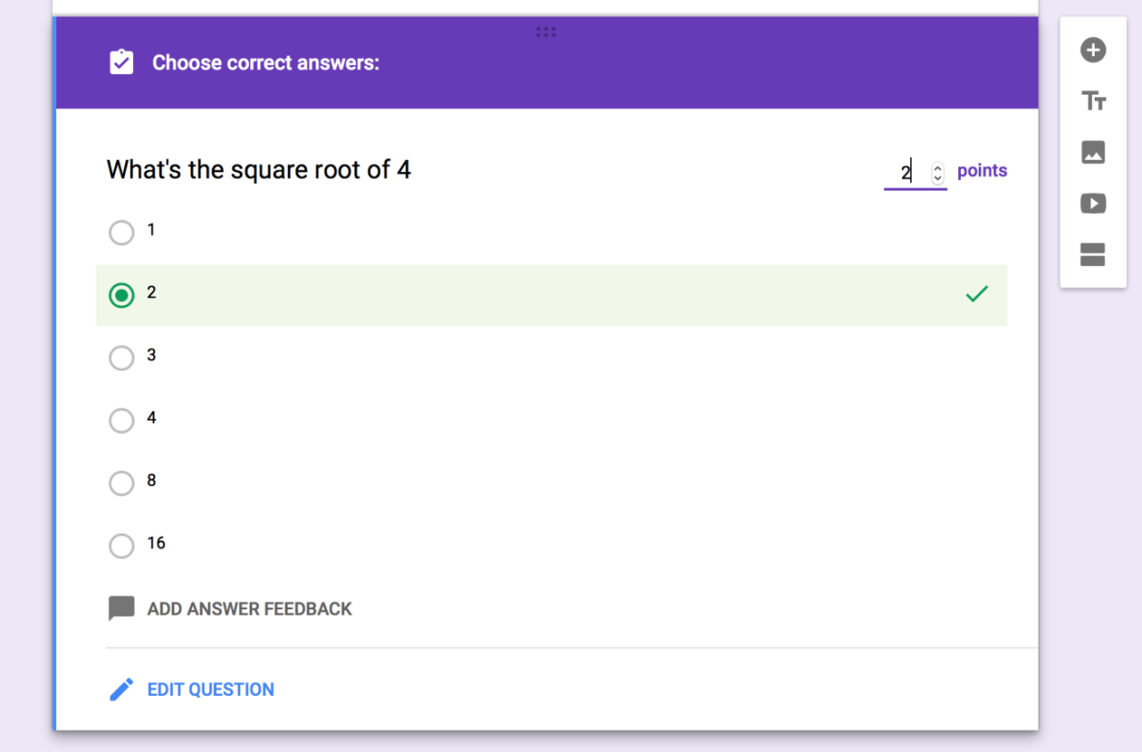
Task: Click the question text about square root of 4
Action: [259, 169]
